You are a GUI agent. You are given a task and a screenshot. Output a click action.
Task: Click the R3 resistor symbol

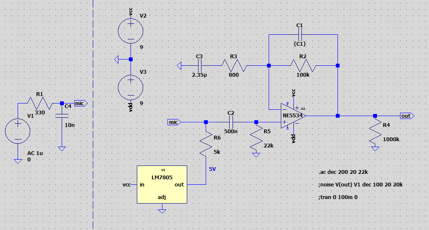point(234,66)
